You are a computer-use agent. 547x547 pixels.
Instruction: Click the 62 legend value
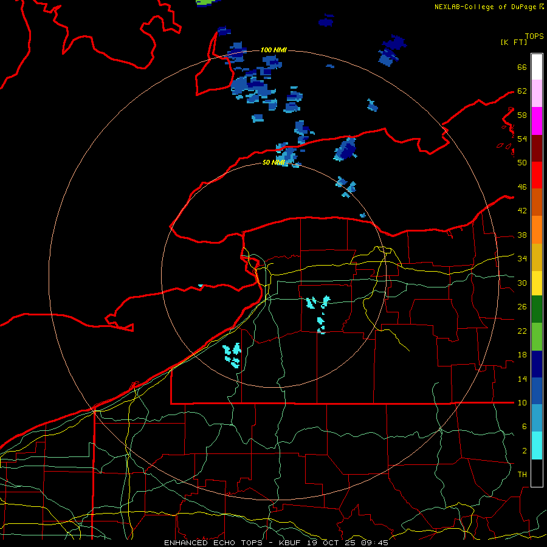coord(522,91)
